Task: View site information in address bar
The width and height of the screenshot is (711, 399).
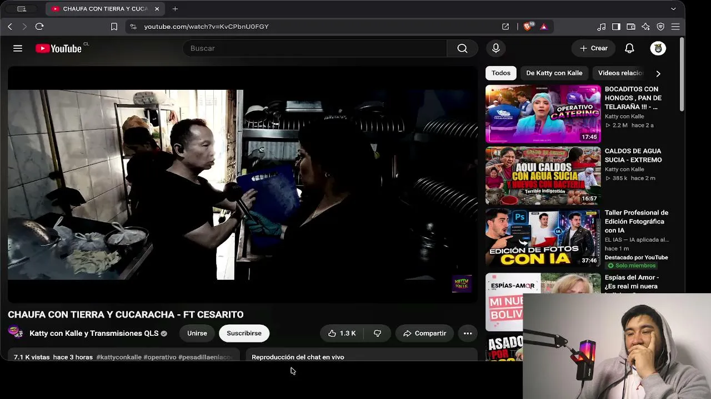Action: 133,27
